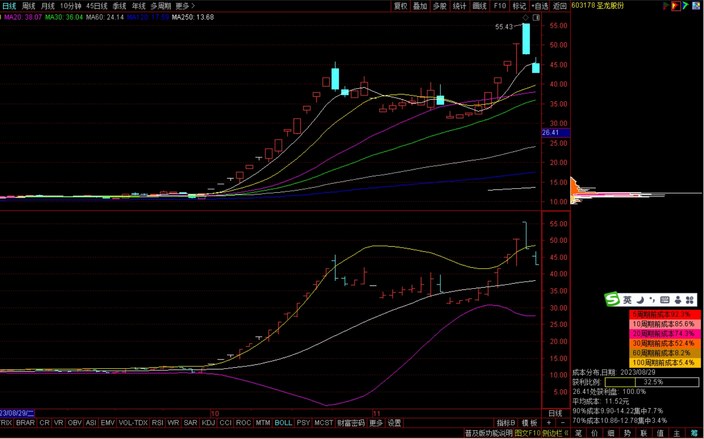This screenshot has height=439, width=704.
Task: Expand 更多 indicators list at bottom
Action: tap(376, 423)
